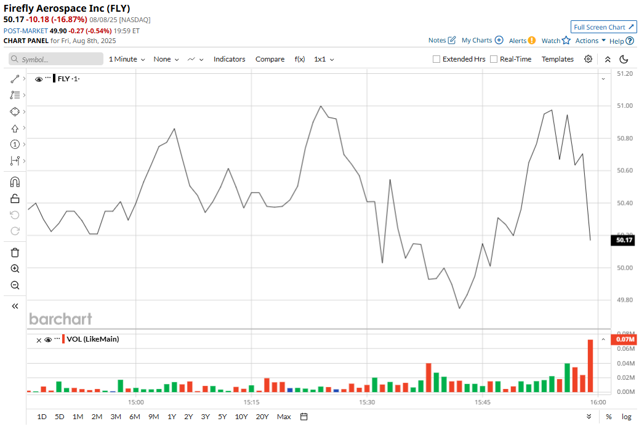The image size is (639, 429).
Task: Select the 6M time range
Action: point(135,417)
